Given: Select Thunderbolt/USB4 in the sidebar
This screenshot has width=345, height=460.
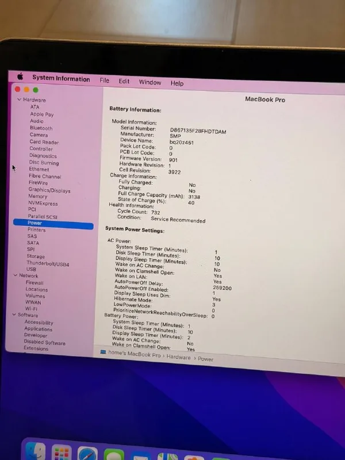Looking at the screenshot, I should (x=48, y=264).
